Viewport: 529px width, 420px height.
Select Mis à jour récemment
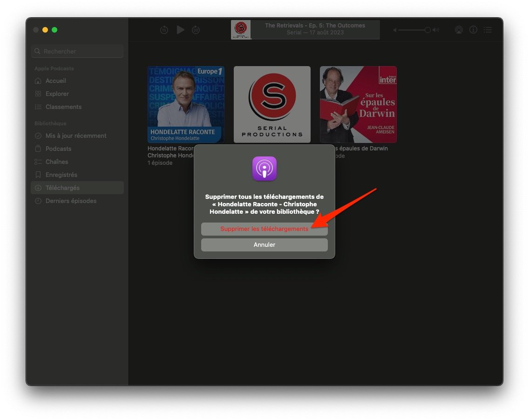tap(77, 135)
